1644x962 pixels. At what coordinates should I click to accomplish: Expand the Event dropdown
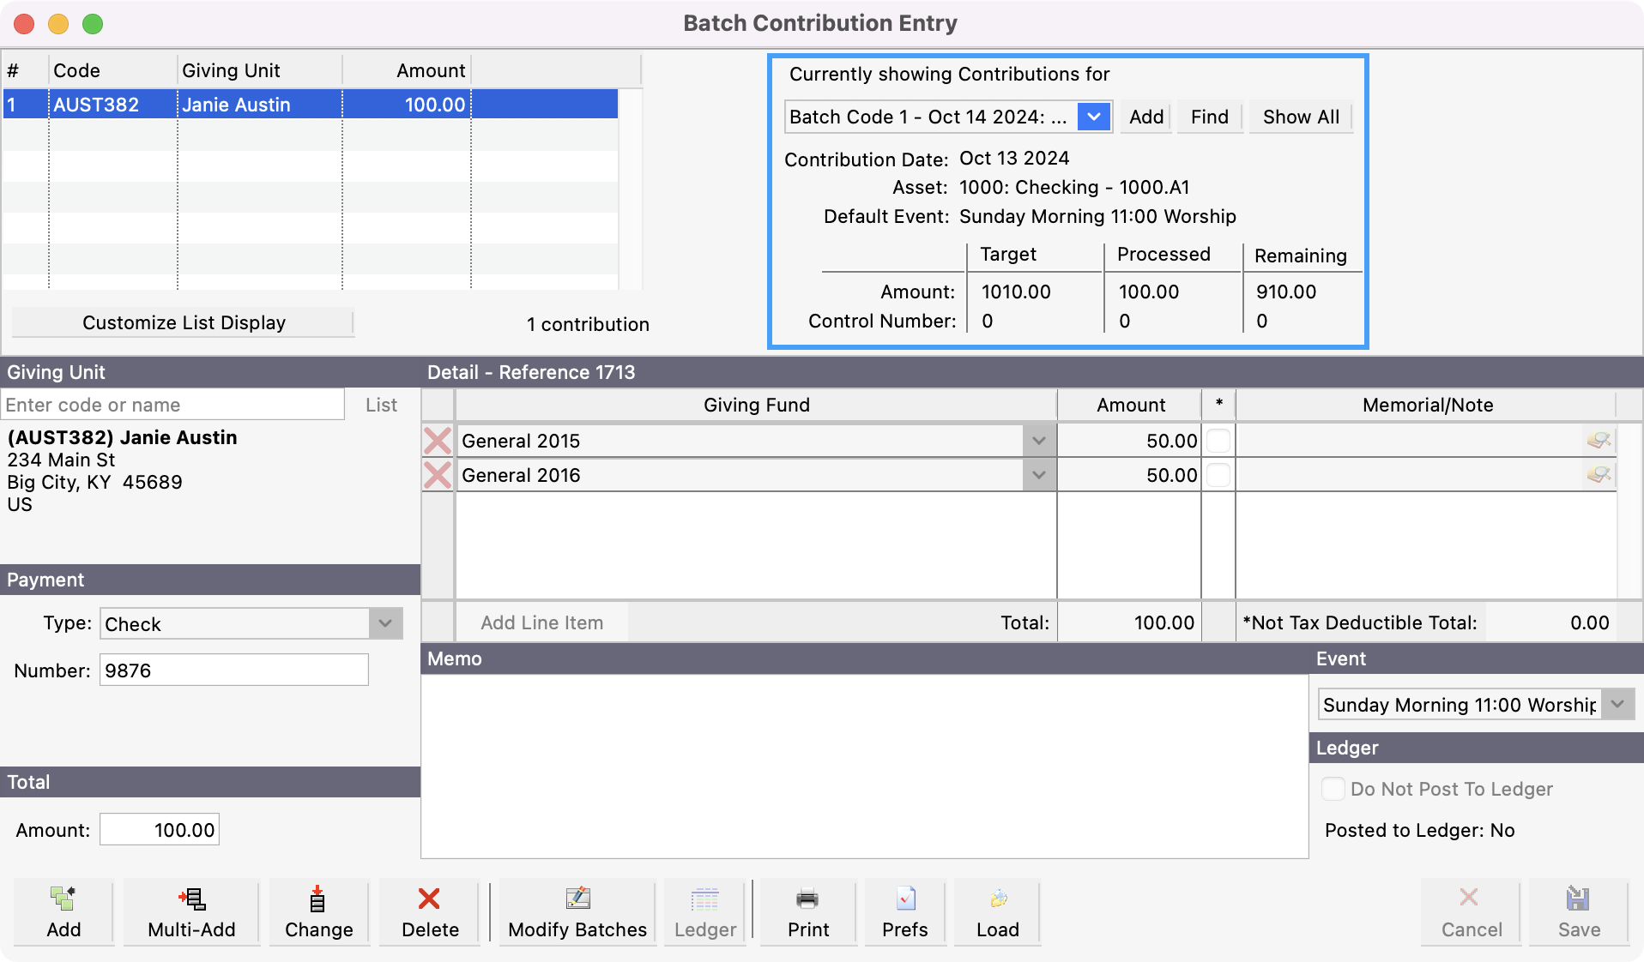[x=1617, y=705]
